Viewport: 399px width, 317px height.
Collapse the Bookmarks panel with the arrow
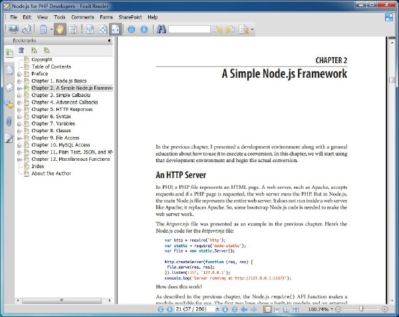click(109, 41)
